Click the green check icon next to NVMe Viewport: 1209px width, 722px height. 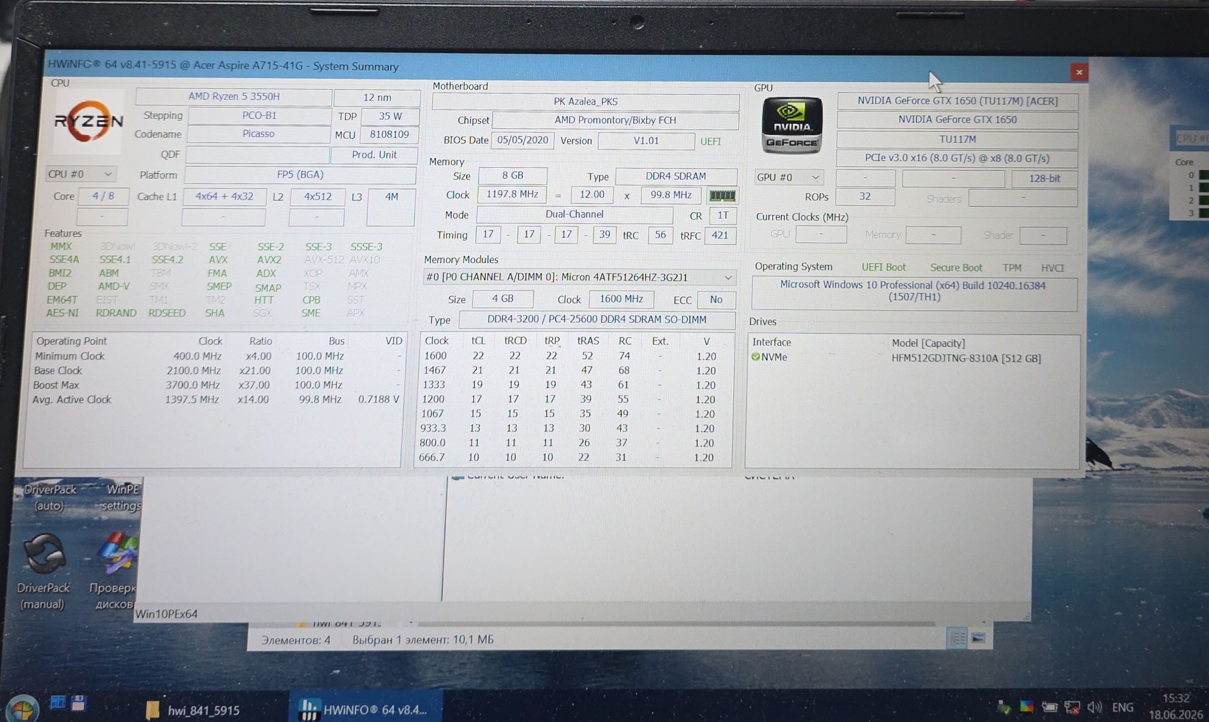[755, 357]
